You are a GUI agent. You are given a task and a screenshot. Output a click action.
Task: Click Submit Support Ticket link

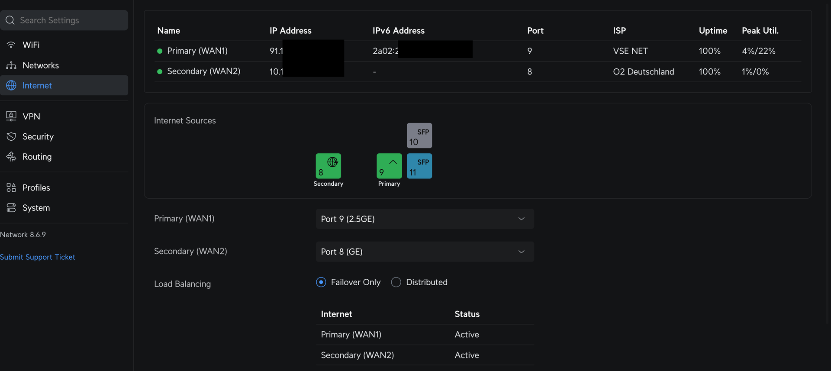[x=38, y=257]
